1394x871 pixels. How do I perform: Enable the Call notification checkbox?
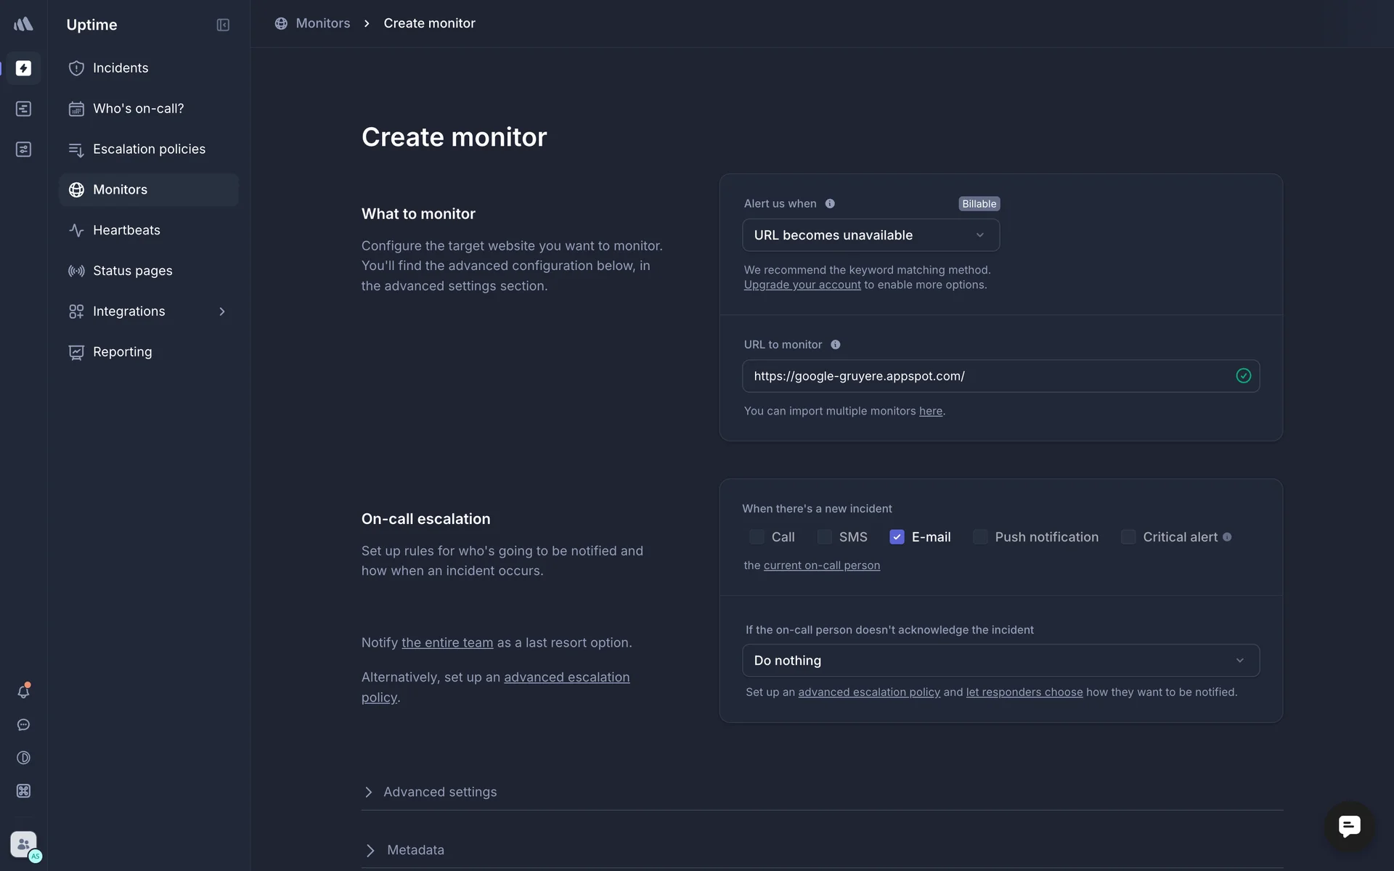(x=757, y=537)
